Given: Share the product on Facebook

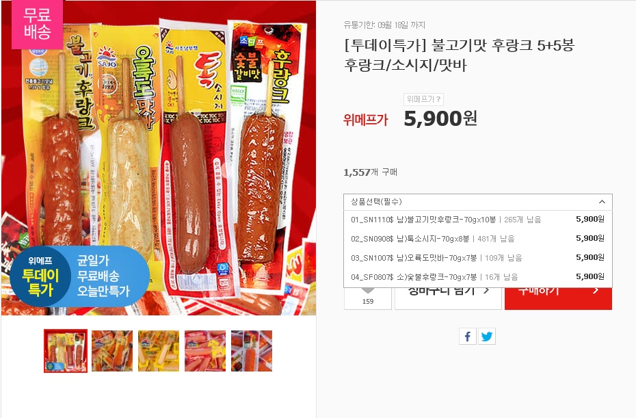Looking at the screenshot, I should point(468,337).
